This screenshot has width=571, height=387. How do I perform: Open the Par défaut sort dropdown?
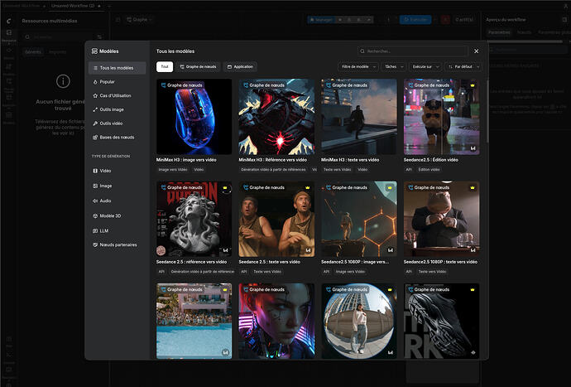click(x=463, y=67)
